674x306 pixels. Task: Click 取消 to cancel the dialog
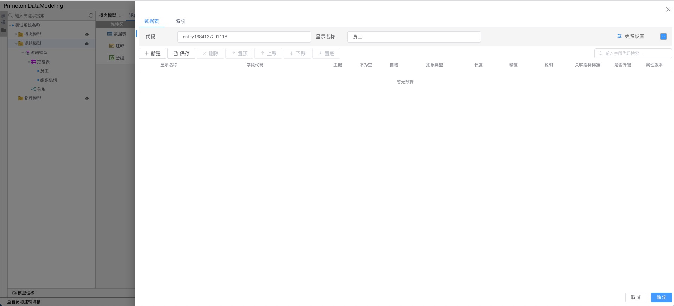636,298
